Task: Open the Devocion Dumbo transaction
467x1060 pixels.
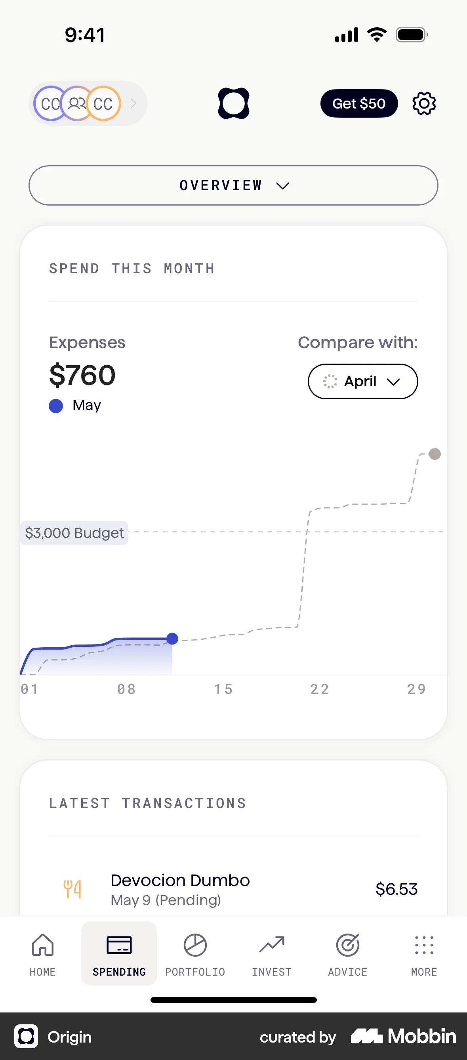Action: [x=233, y=889]
